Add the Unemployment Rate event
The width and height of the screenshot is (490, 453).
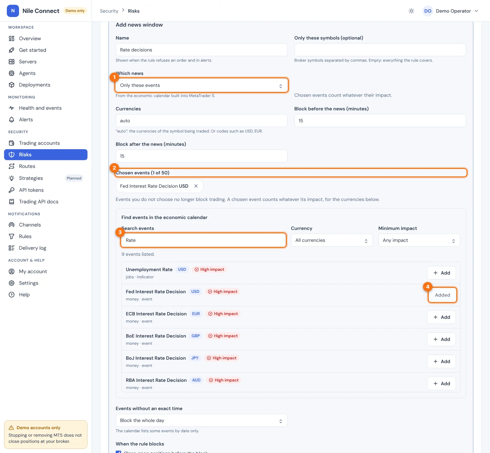(441, 273)
